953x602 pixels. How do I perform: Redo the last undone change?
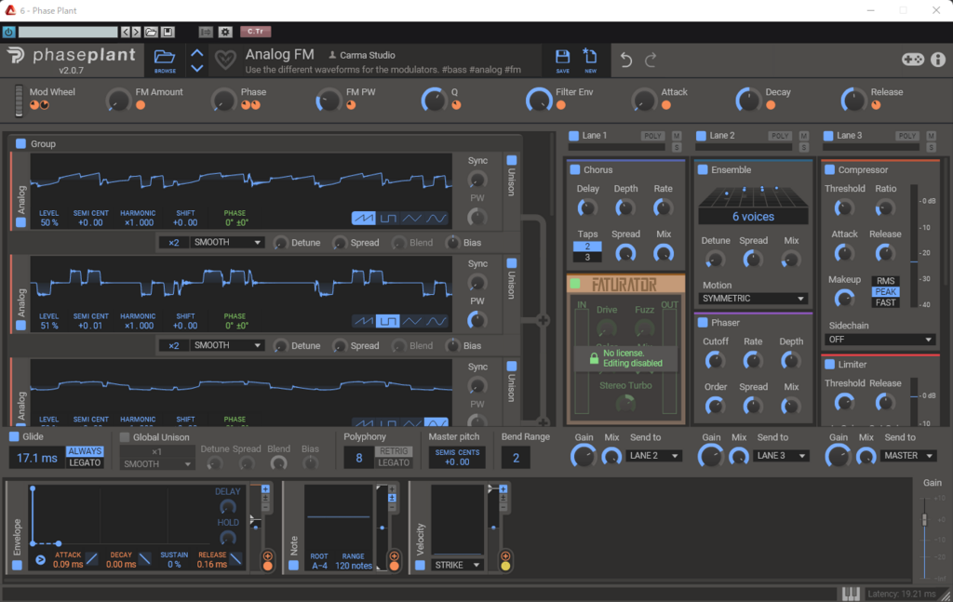[651, 60]
